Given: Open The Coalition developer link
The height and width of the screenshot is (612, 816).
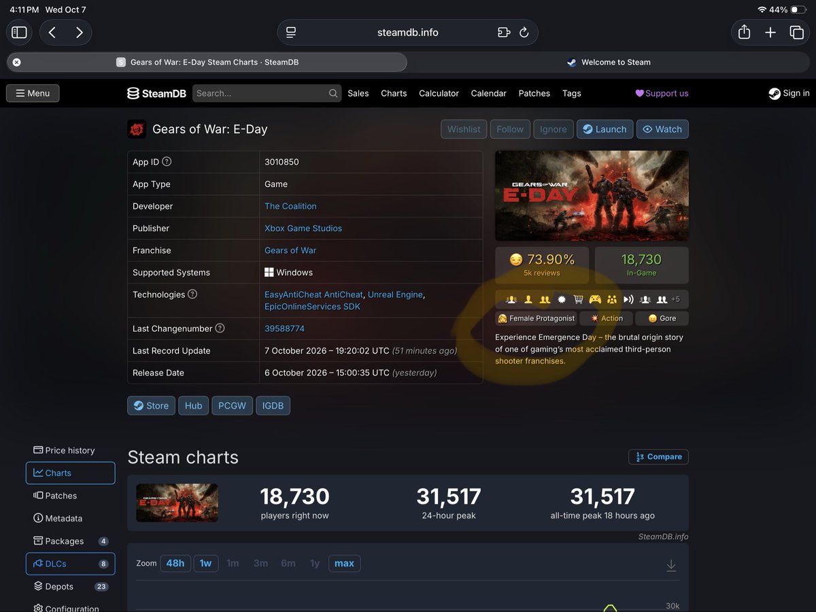Looking at the screenshot, I should pos(290,206).
